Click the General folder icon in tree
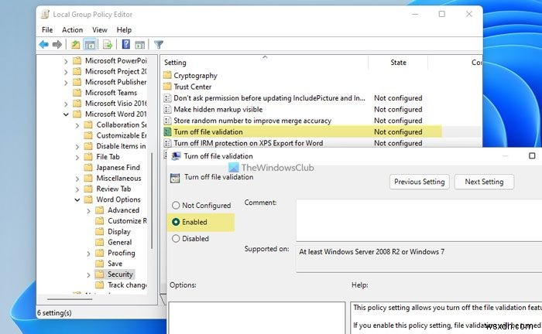 [x=100, y=242]
